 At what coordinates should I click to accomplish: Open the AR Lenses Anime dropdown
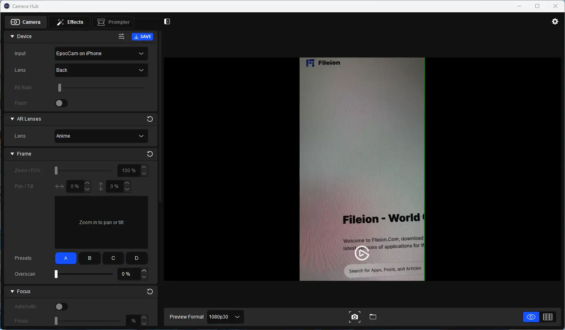click(101, 136)
